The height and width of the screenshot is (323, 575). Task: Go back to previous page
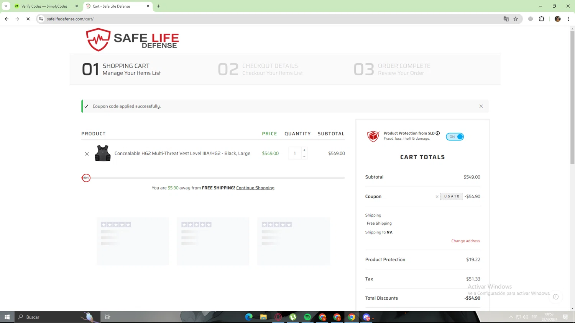[7, 19]
